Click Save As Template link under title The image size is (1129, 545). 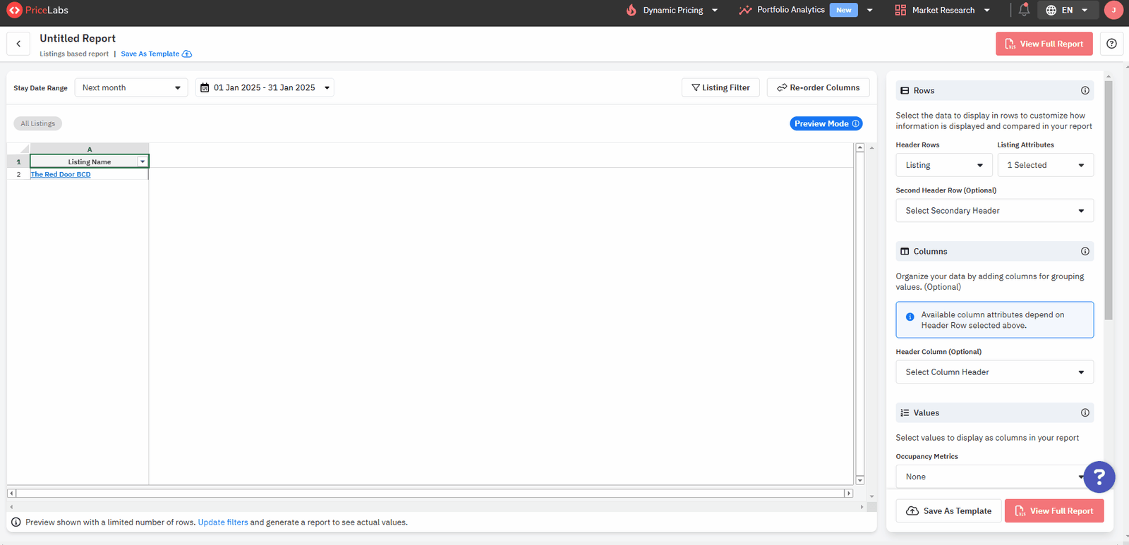tap(156, 54)
